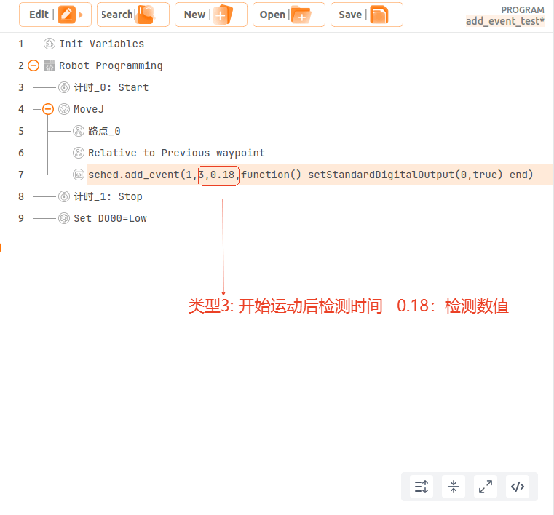Image resolution: width=554 pixels, height=515 pixels.
Task: Click the Search magnifier icon
Action: 146,15
